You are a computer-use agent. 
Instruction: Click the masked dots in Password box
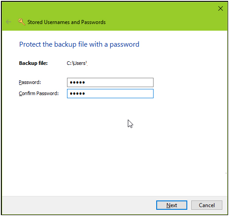(x=77, y=82)
